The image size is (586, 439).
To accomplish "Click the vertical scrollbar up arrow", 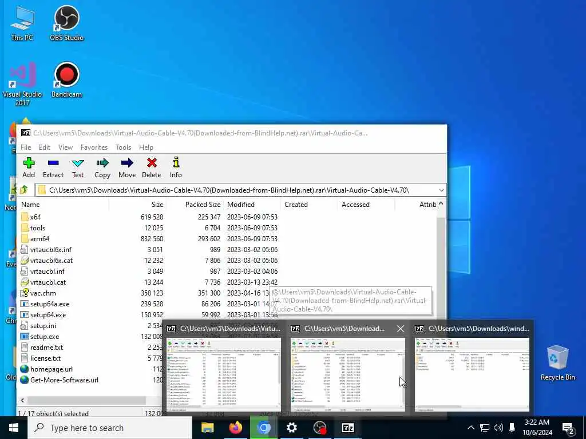I will pos(441,203).
